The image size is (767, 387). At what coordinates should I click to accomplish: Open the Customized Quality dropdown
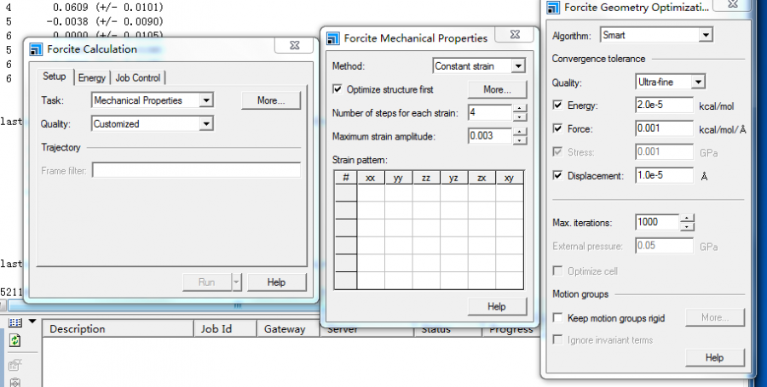[153, 124]
